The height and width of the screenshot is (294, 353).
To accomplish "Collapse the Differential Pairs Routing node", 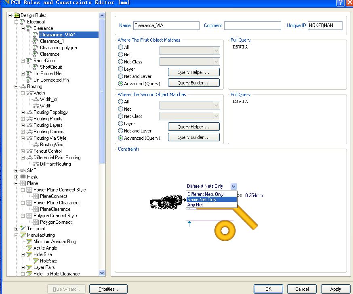I will 23,157.
